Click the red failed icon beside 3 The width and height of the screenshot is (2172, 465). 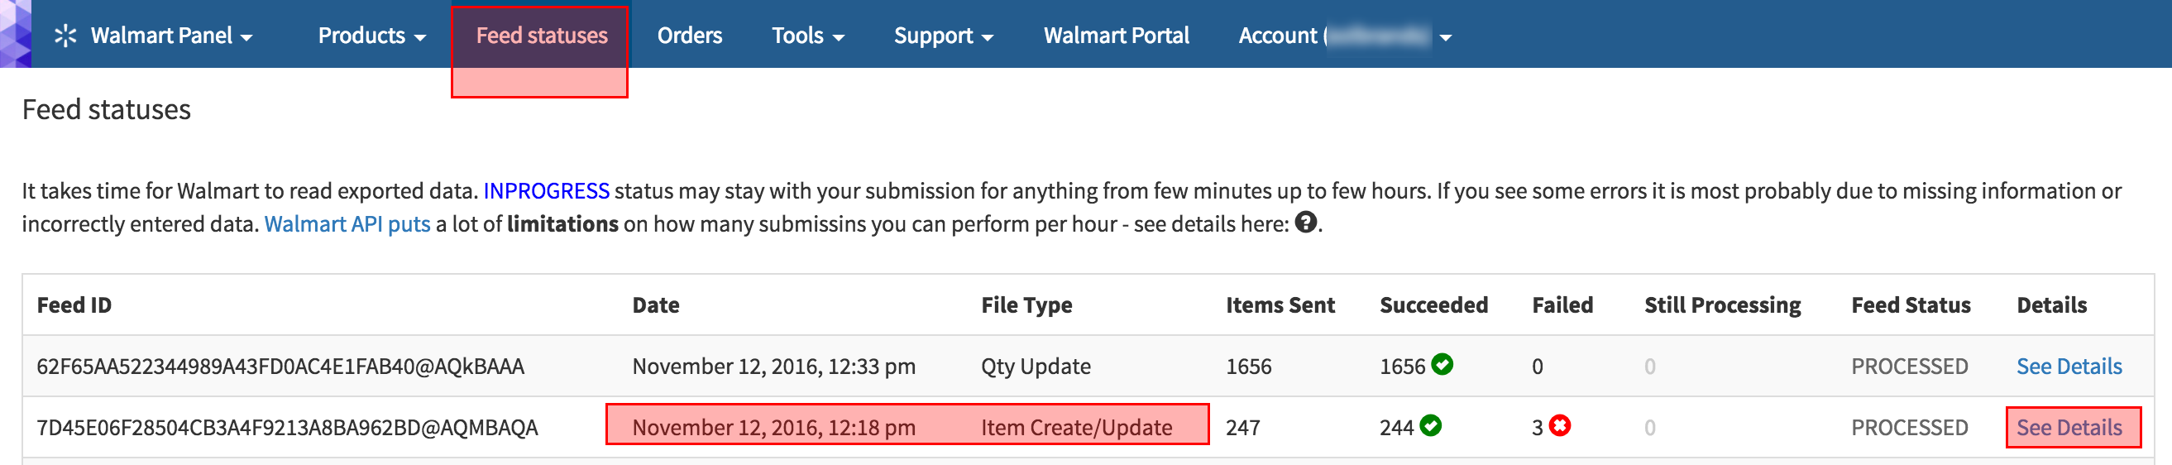click(x=1560, y=425)
